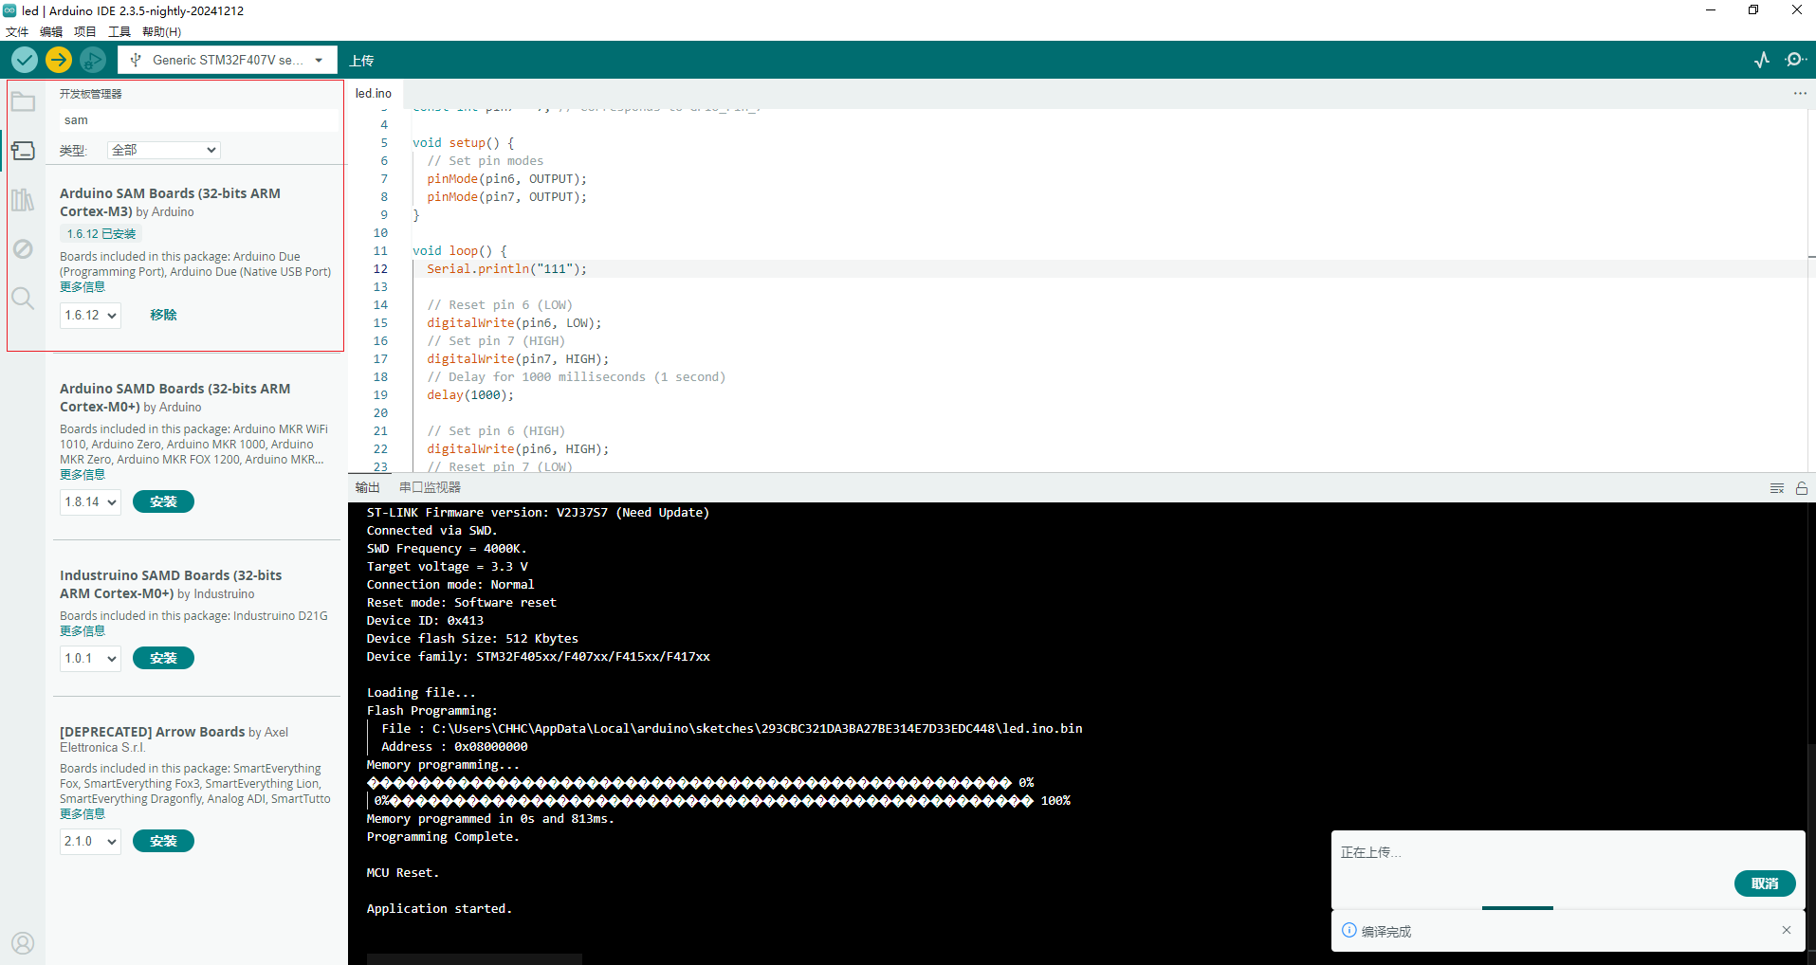The image size is (1816, 965).
Task: Open the Serial Plotter icon
Action: [x=1761, y=59]
